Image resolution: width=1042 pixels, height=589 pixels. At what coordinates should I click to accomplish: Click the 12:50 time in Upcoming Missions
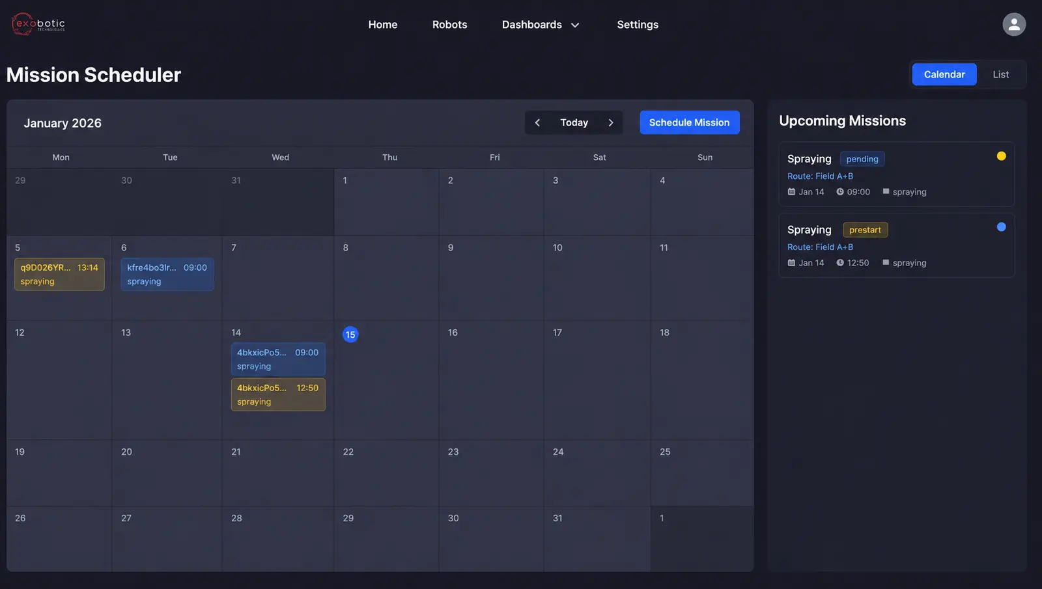(858, 263)
